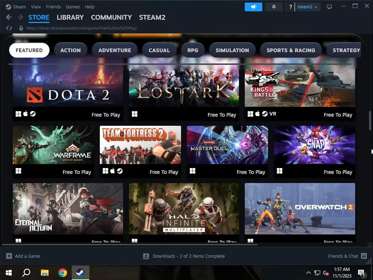The height and width of the screenshot is (280, 373).
Task: Click the Windows icon under Marvel Snap
Action: [279, 171]
